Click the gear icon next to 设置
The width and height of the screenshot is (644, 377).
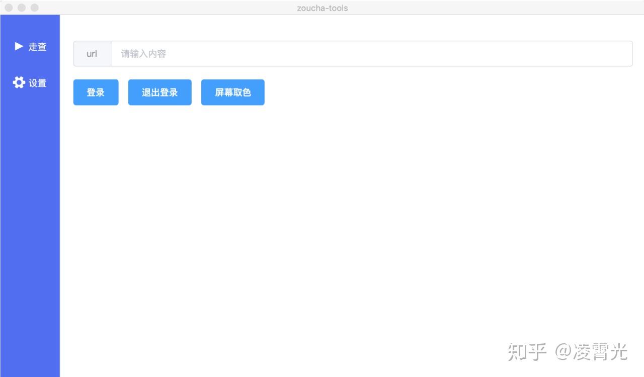[x=18, y=82]
